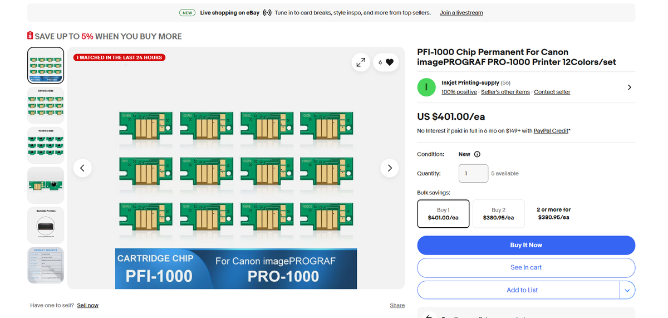Select the Suitable Printers thumbnail
This screenshot has width=668, height=318.
point(46,225)
